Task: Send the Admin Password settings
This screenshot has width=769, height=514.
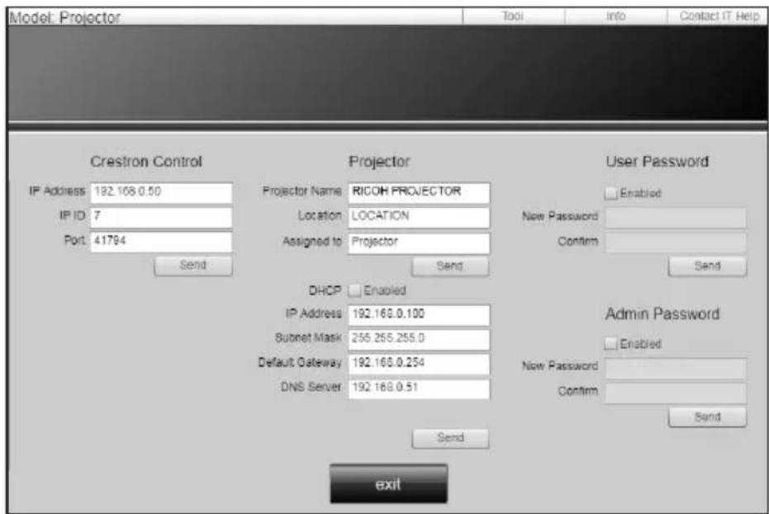Action: click(708, 417)
